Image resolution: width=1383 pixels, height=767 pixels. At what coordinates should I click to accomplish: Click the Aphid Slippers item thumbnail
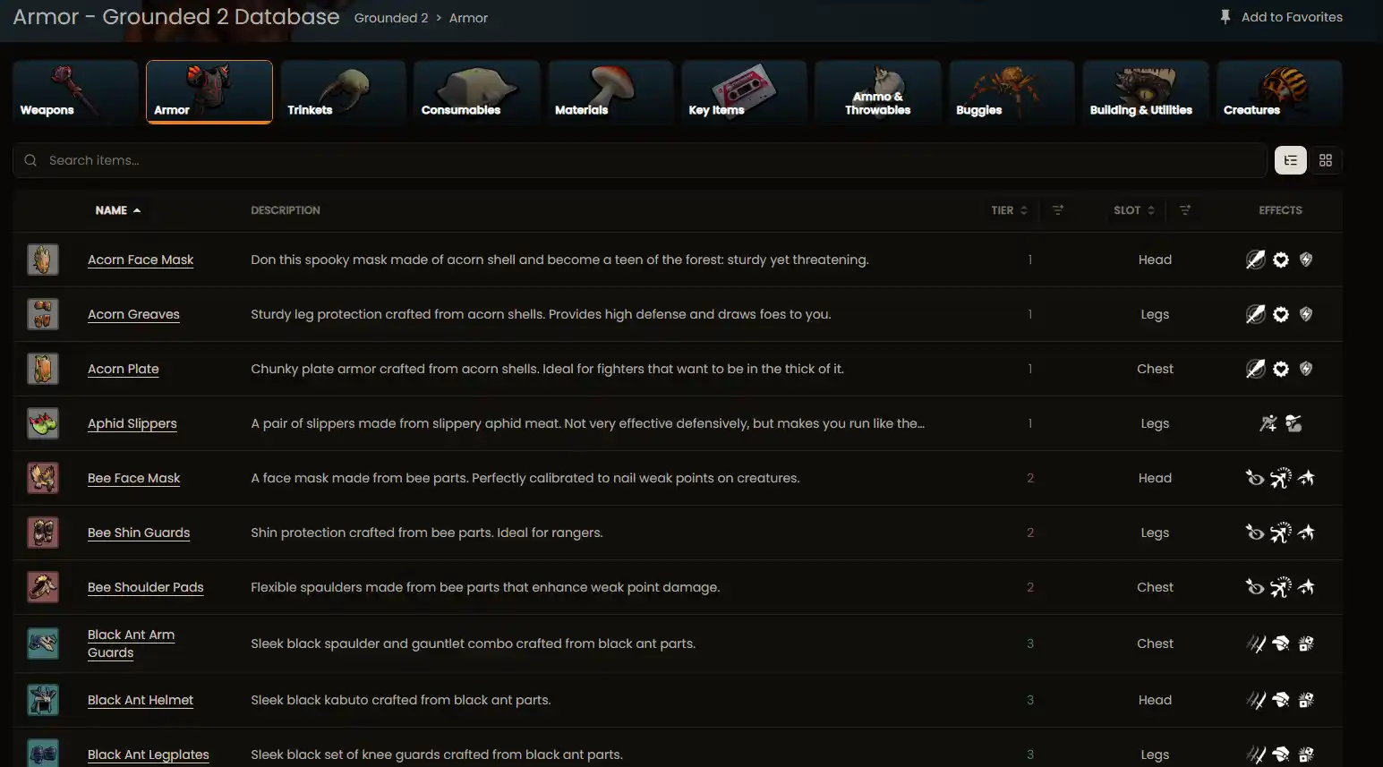click(43, 423)
